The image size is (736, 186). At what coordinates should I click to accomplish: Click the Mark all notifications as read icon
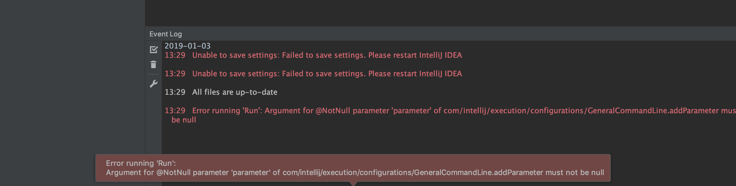[153, 50]
